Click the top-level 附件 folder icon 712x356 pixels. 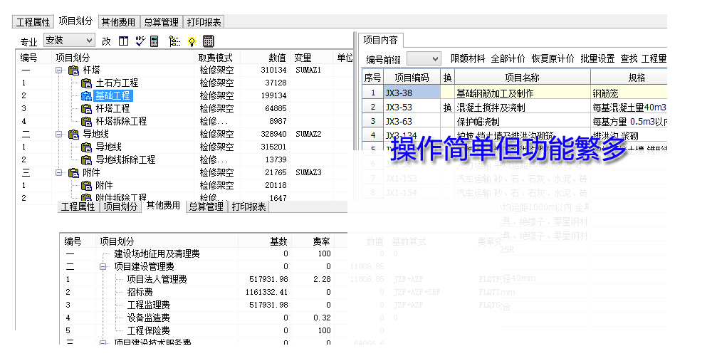[x=73, y=172]
